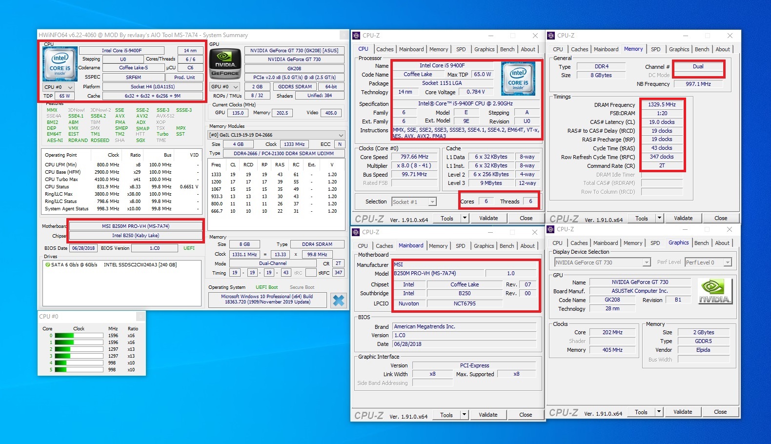Click the Dual-Channel mode field in HWiNFO Memory

(x=273, y=263)
